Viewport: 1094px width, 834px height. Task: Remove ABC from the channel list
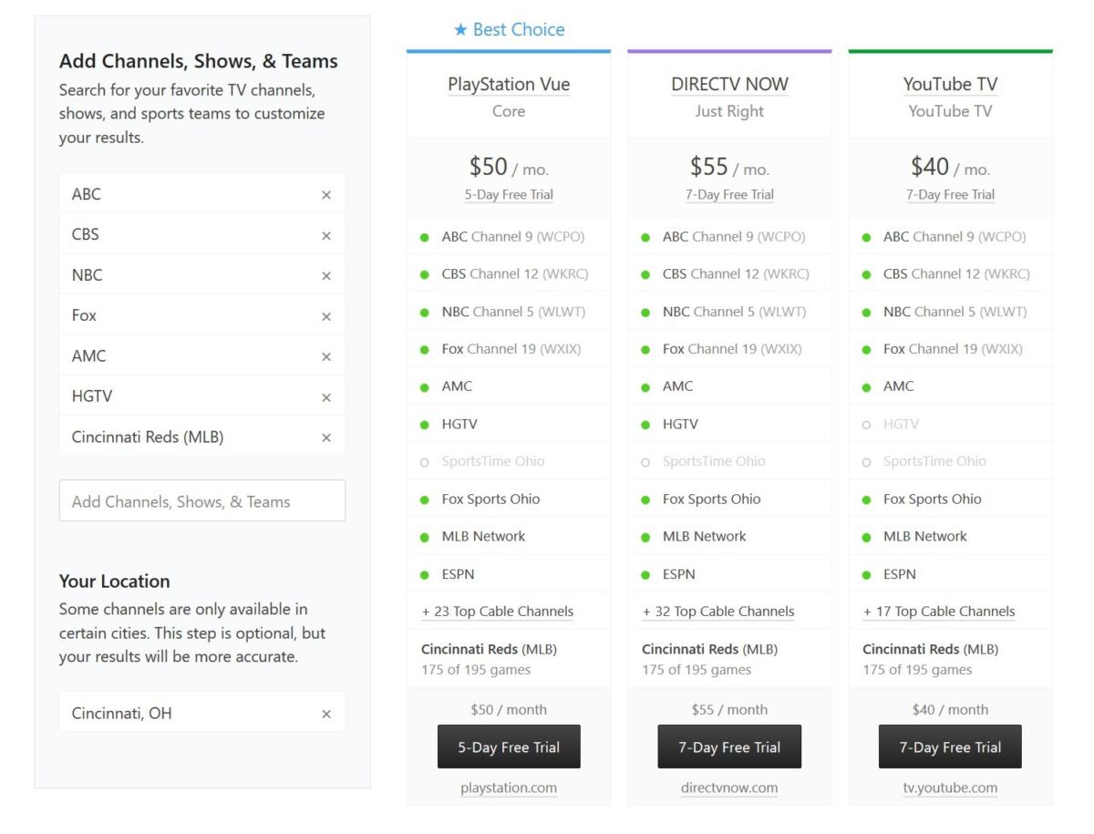[x=326, y=195]
